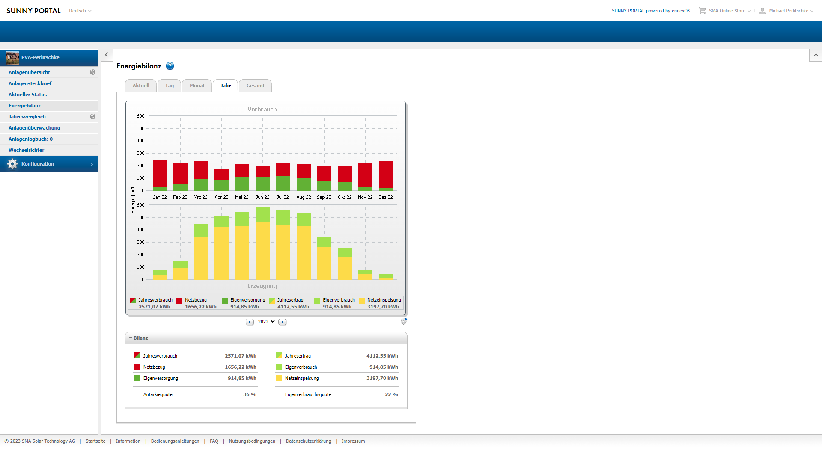Image resolution: width=822 pixels, height=462 pixels.
Task: Click the globe icon beside Jahresvergleich
Action: coord(92,117)
